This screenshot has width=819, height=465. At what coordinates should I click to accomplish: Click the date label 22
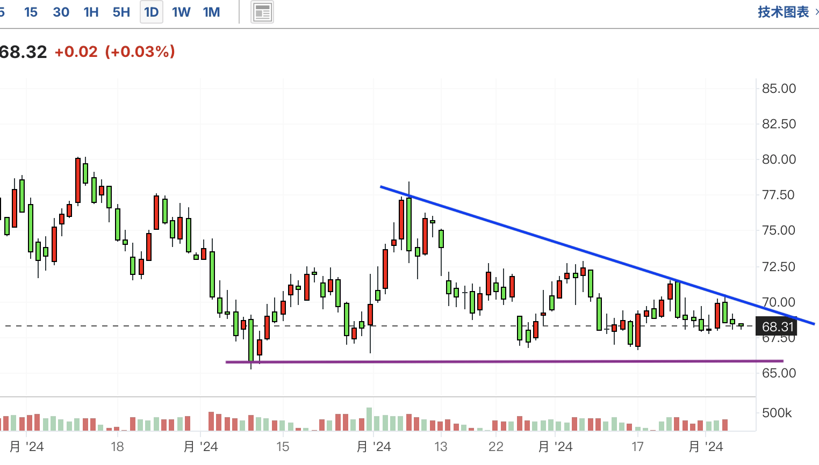[x=496, y=447]
